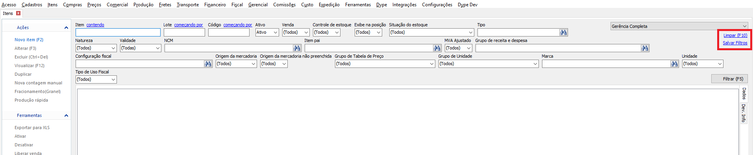
Task: Switch to the Dev. Info side tab
Action: point(744,113)
